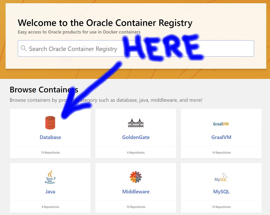Click the MySQL dolphin logo

coord(221,177)
